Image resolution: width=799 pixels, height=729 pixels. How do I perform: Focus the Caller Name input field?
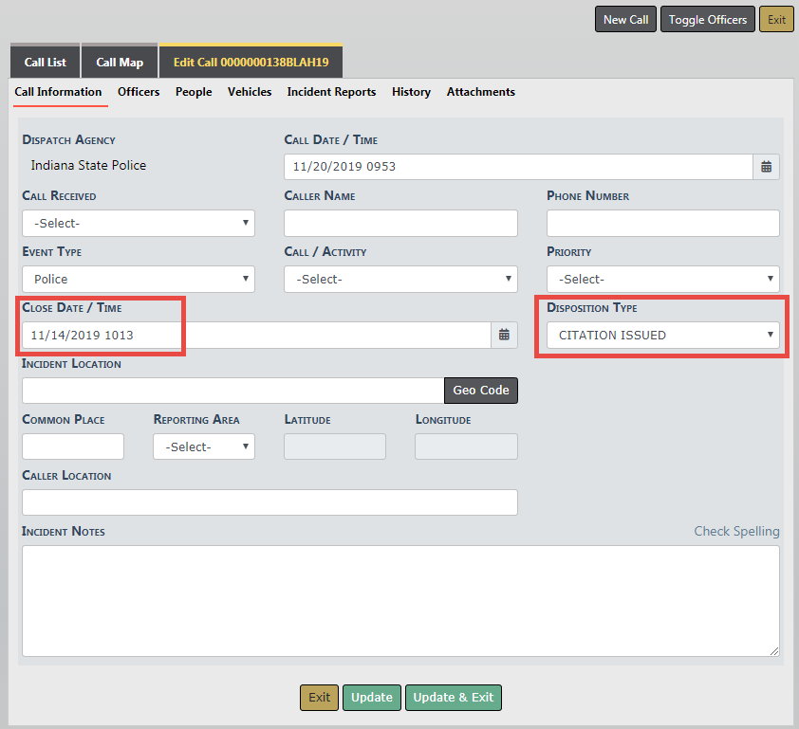click(400, 224)
